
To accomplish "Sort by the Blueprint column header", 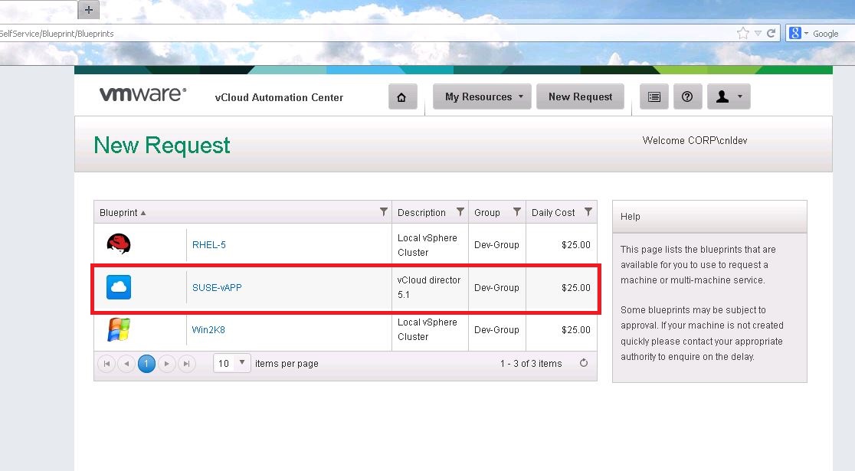I will (118, 213).
